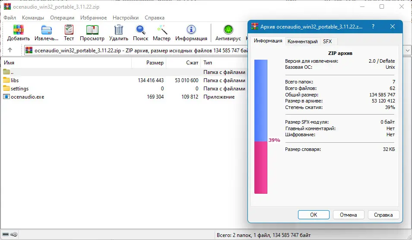Open the Команды menu
This screenshot has height=240, width=412.
33,18
